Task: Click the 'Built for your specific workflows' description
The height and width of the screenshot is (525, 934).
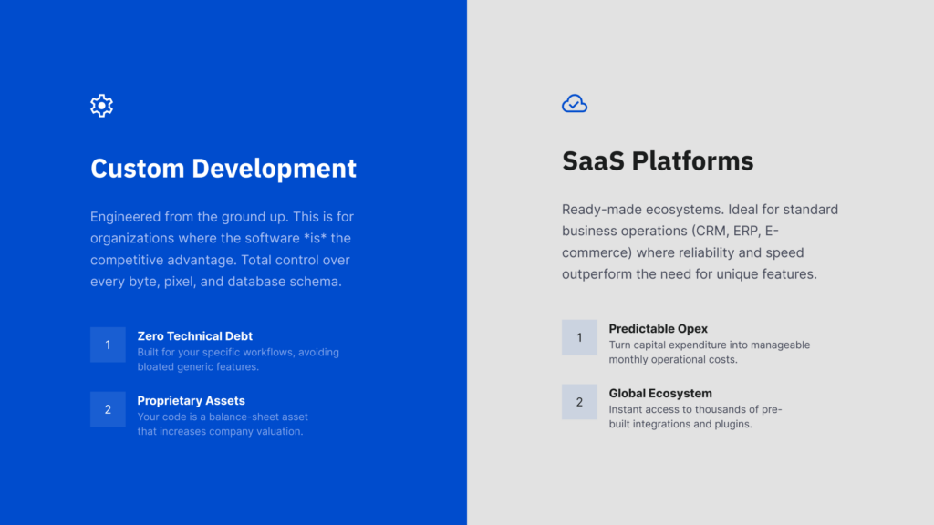Action: (238, 359)
